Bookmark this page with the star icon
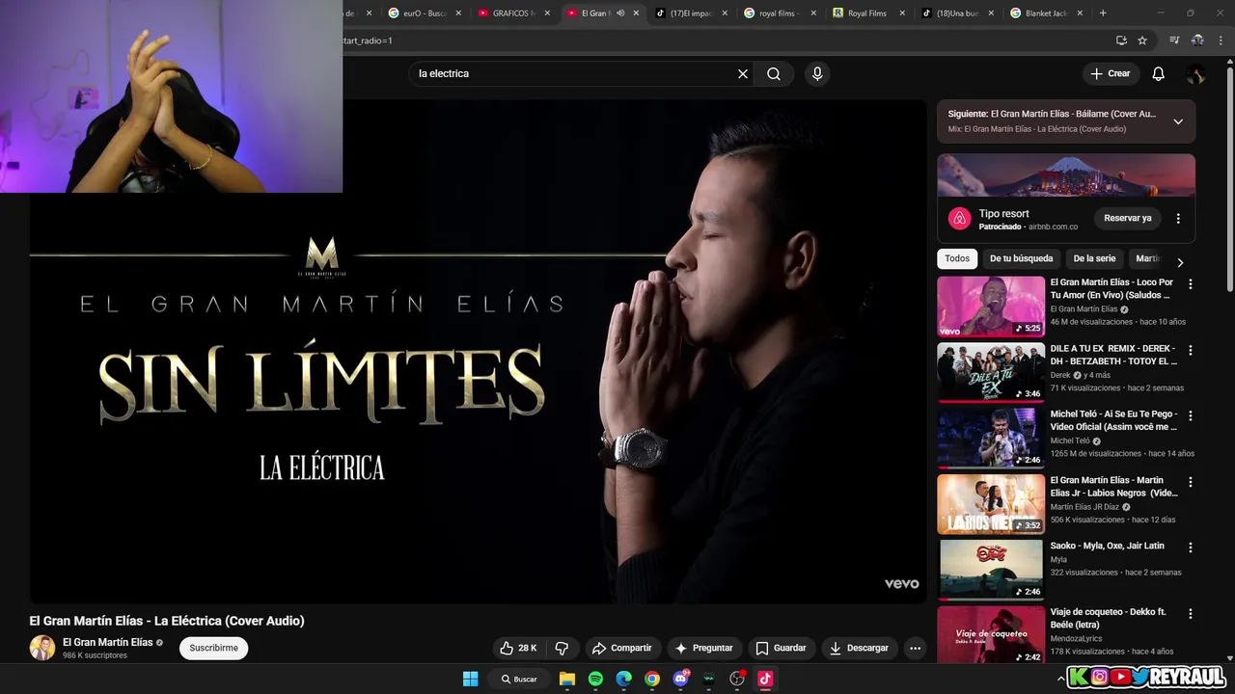This screenshot has height=694, width=1235. 1142,40
